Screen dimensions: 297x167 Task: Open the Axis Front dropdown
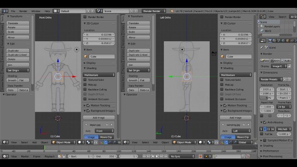tap(104, 131)
